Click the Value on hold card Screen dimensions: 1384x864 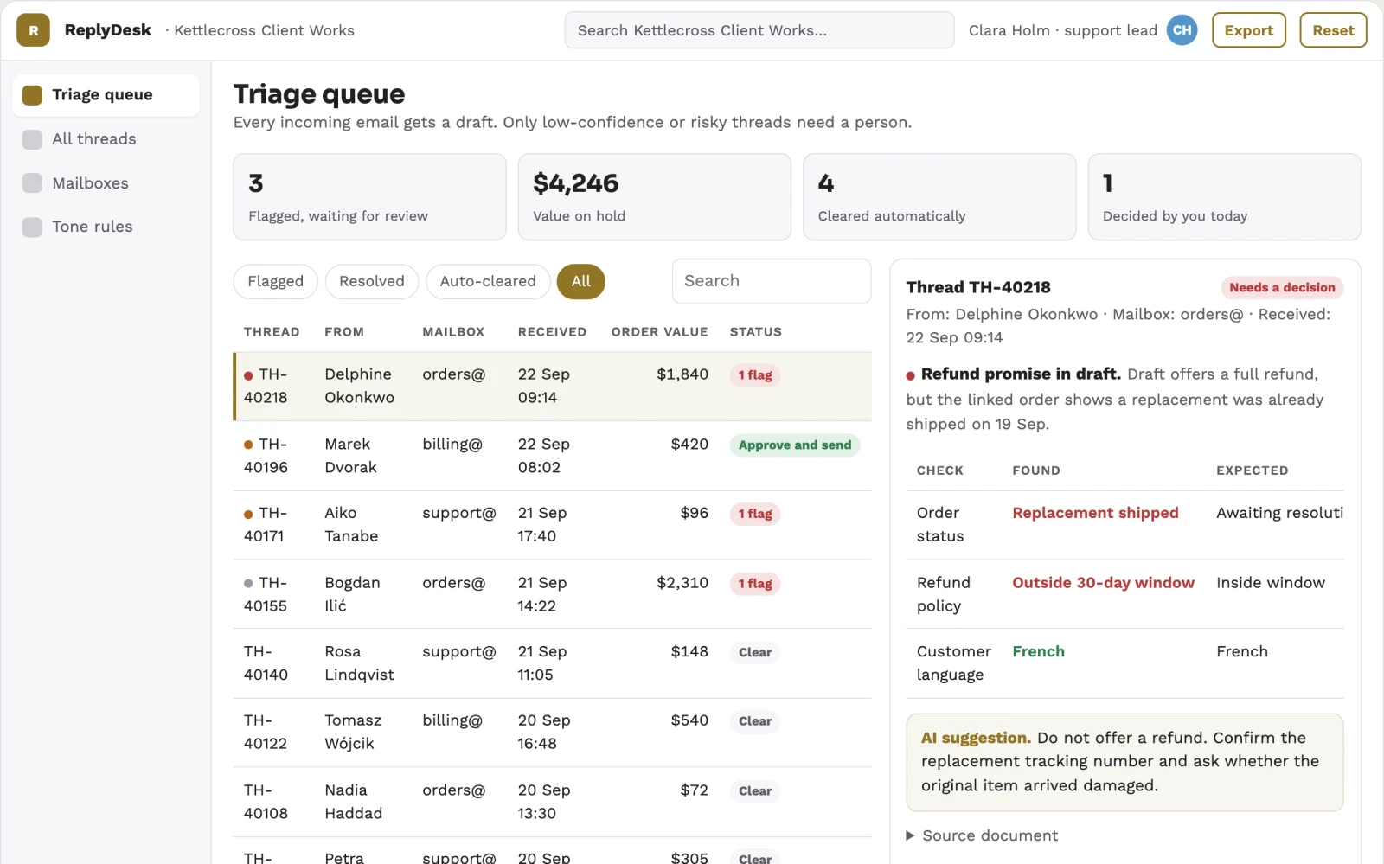[x=655, y=197]
